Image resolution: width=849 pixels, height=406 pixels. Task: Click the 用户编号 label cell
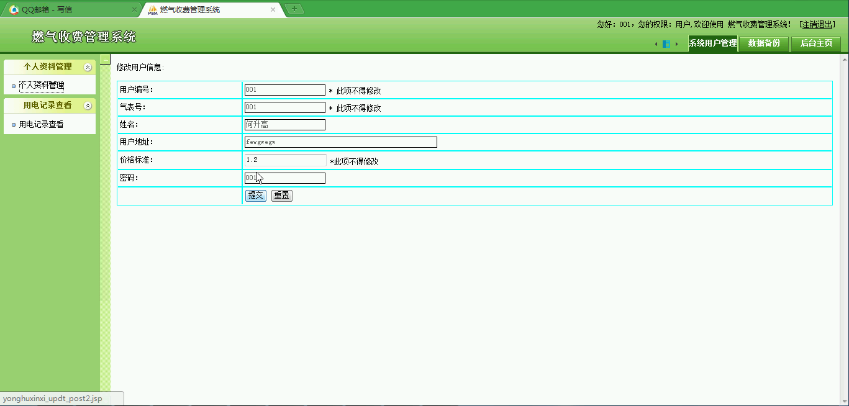(x=179, y=90)
